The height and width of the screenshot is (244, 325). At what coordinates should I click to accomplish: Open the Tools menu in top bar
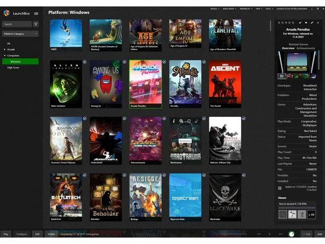[269, 9]
